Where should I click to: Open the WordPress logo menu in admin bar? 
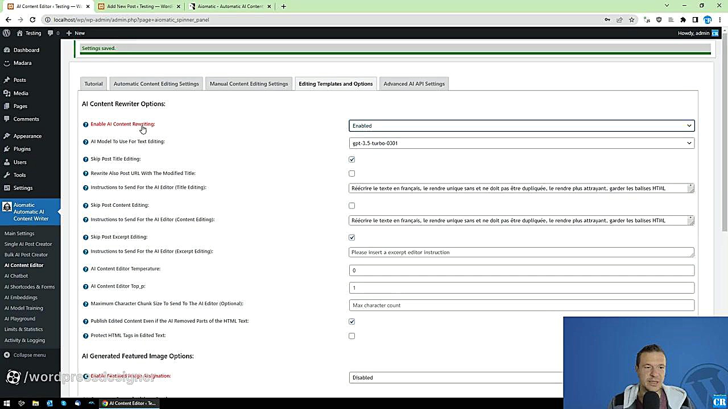[6, 33]
